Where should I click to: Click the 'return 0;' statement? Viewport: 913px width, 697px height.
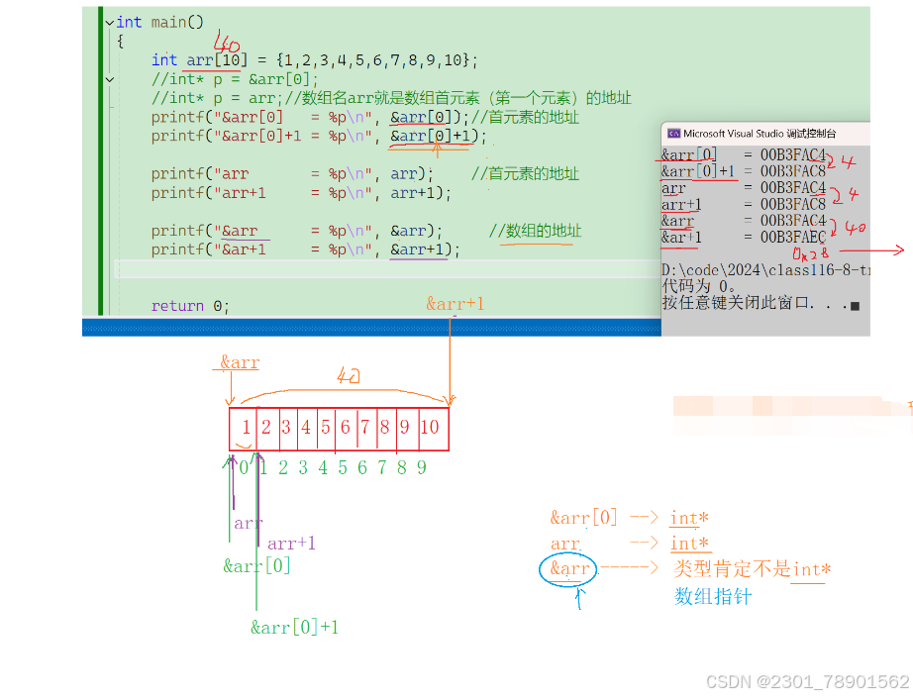coord(190,306)
